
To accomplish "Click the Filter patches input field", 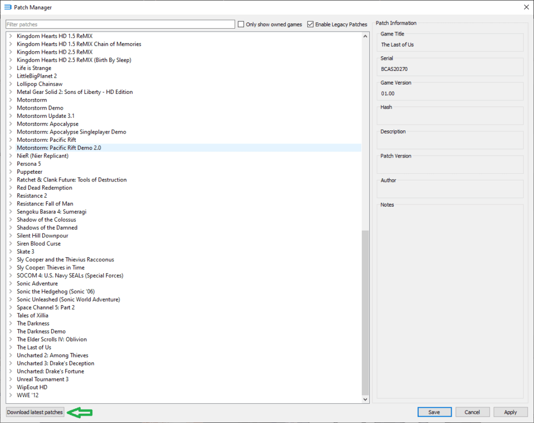I will (x=120, y=24).
